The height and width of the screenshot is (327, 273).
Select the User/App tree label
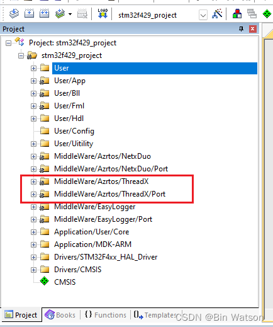tap(70, 81)
